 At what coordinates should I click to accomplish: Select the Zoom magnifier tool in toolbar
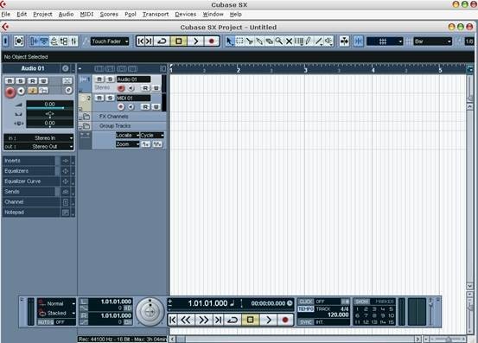[279, 41]
